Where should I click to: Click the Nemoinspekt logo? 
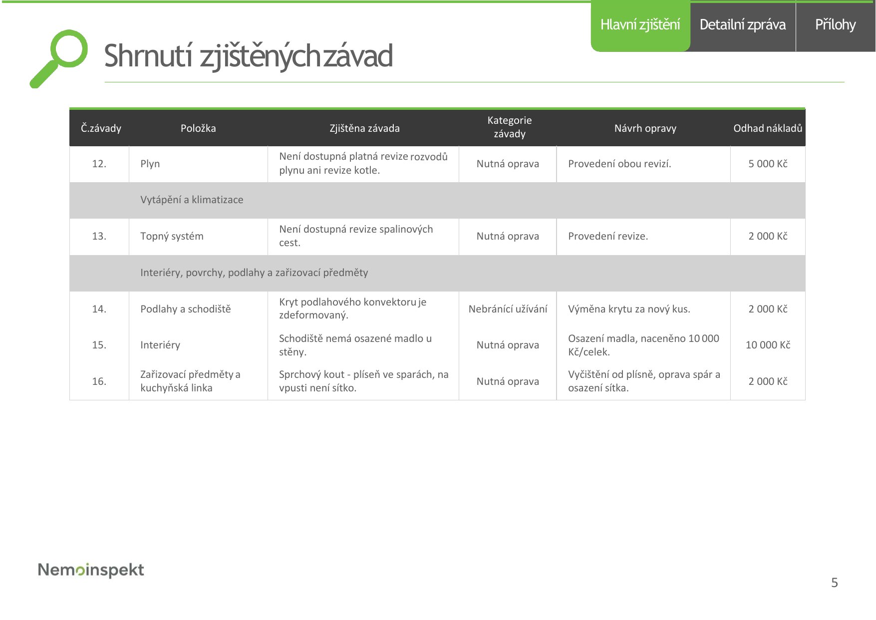point(91,570)
